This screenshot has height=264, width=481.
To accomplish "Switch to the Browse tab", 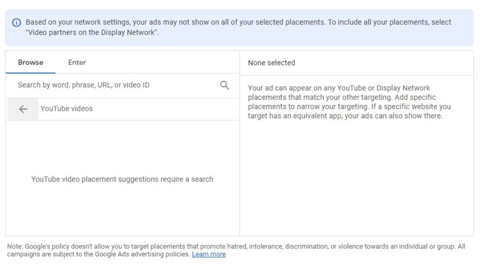I will (x=31, y=62).
